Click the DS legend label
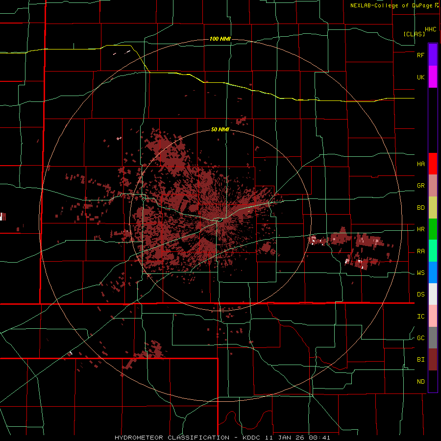The width and height of the screenshot is (441, 441). coord(421,294)
